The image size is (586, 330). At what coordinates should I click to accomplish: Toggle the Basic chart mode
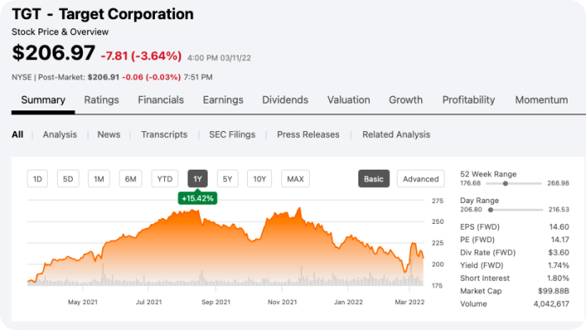click(373, 179)
